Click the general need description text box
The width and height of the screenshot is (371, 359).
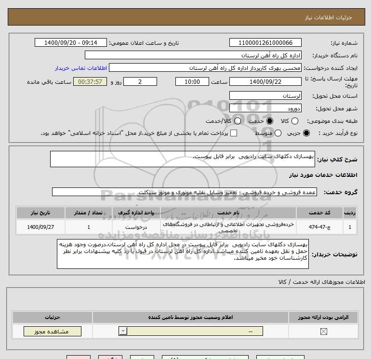pyautogui.click(x=183, y=159)
